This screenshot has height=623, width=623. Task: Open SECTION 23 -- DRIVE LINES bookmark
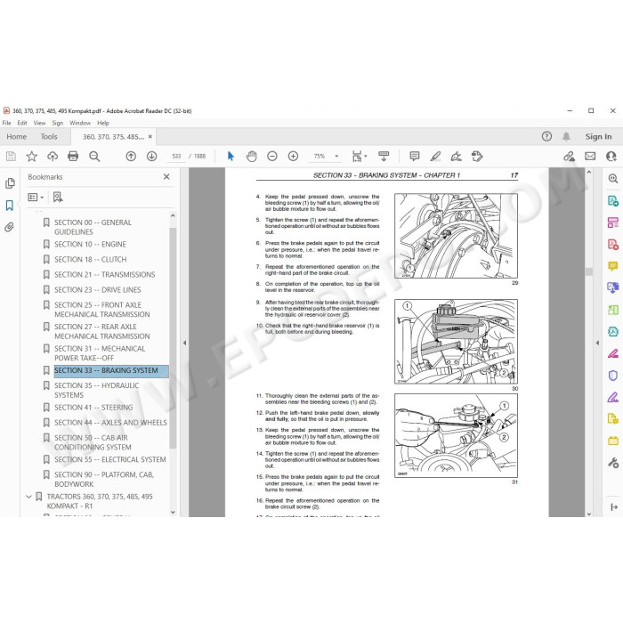pyautogui.click(x=97, y=289)
